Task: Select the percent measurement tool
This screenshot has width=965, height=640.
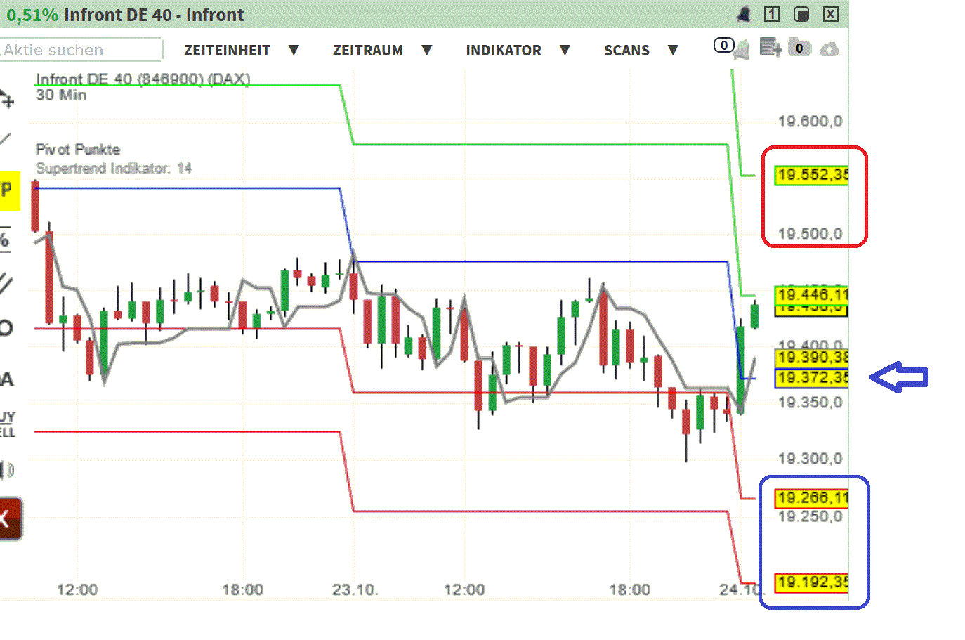Action: [x=5, y=239]
